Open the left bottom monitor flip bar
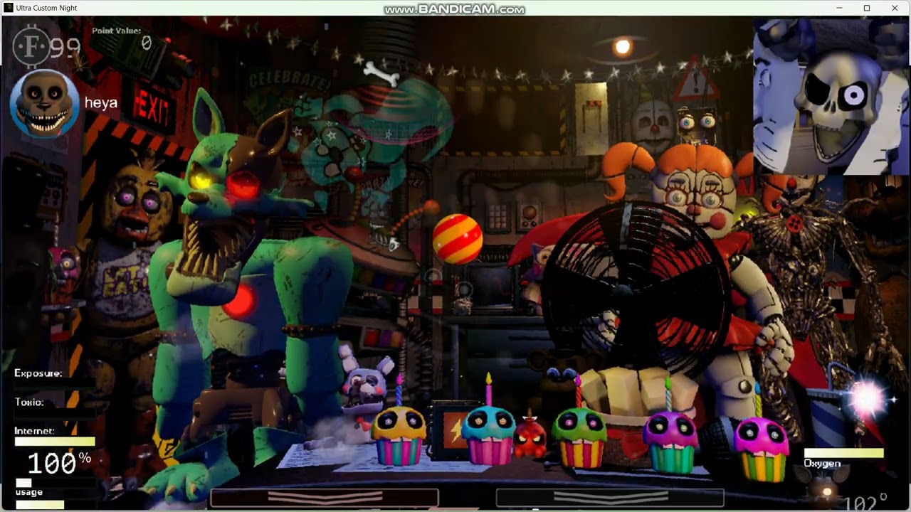The width and height of the screenshot is (911, 512). pyautogui.click(x=324, y=497)
